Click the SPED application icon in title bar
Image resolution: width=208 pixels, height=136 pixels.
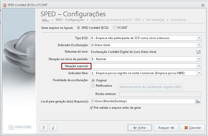pos(4,5)
